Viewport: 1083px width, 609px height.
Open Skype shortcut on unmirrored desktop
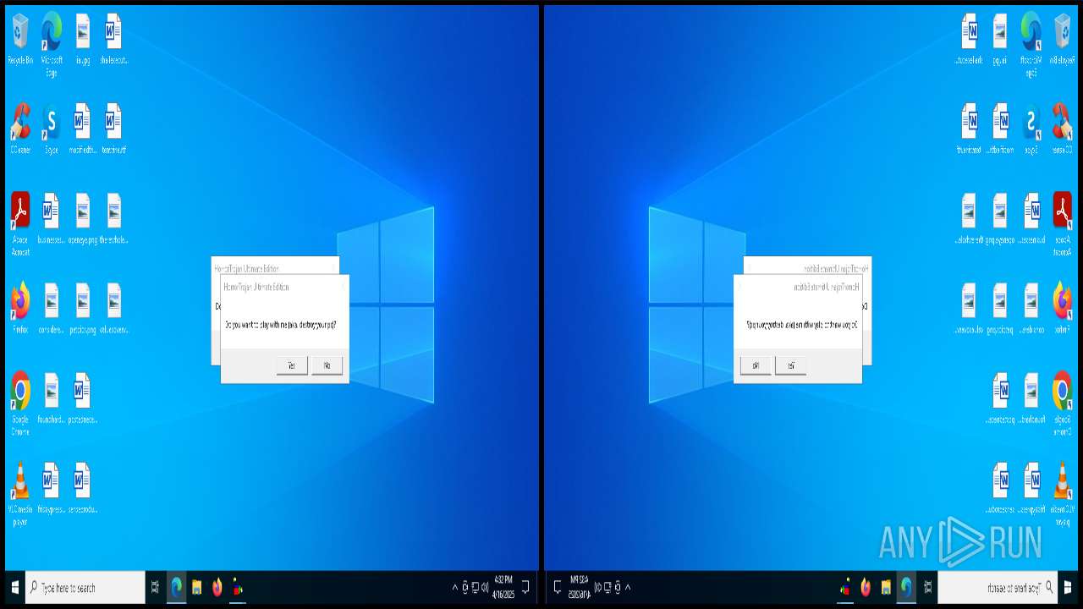click(x=51, y=129)
